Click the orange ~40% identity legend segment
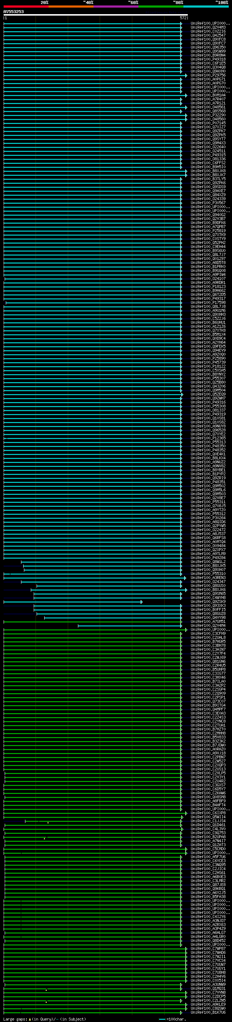232x1022 pixels. tap(71, 7)
